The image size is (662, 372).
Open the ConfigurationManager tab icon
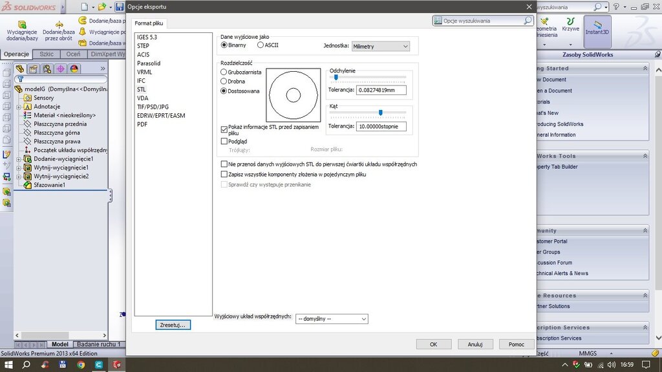(47, 69)
